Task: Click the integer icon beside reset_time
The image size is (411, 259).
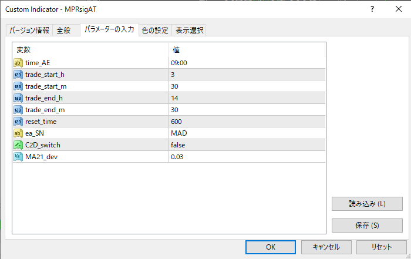Action: [x=18, y=122]
